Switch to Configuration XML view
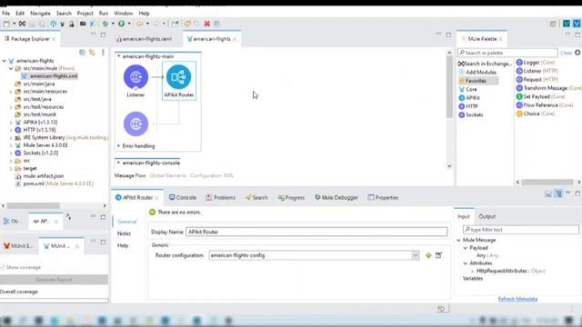Screen dimensions: 582x327 212,175
